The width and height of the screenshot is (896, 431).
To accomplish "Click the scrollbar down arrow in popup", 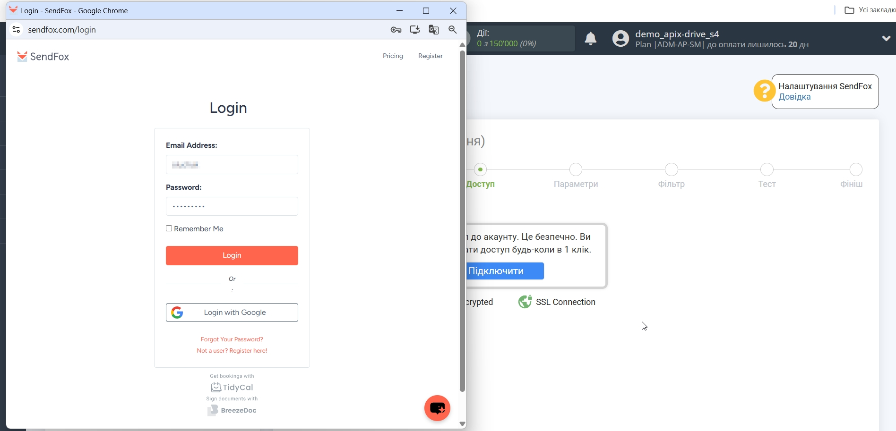I will (x=462, y=424).
